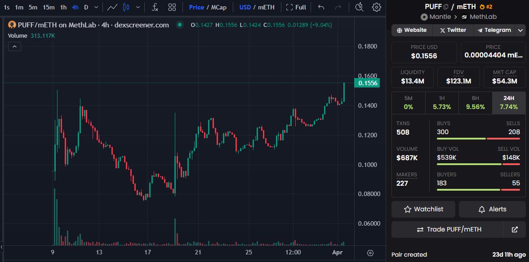Image resolution: width=529 pixels, height=262 pixels.
Task: Open the project Twitter
Action: pyautogui.click(x=453, y=30)
